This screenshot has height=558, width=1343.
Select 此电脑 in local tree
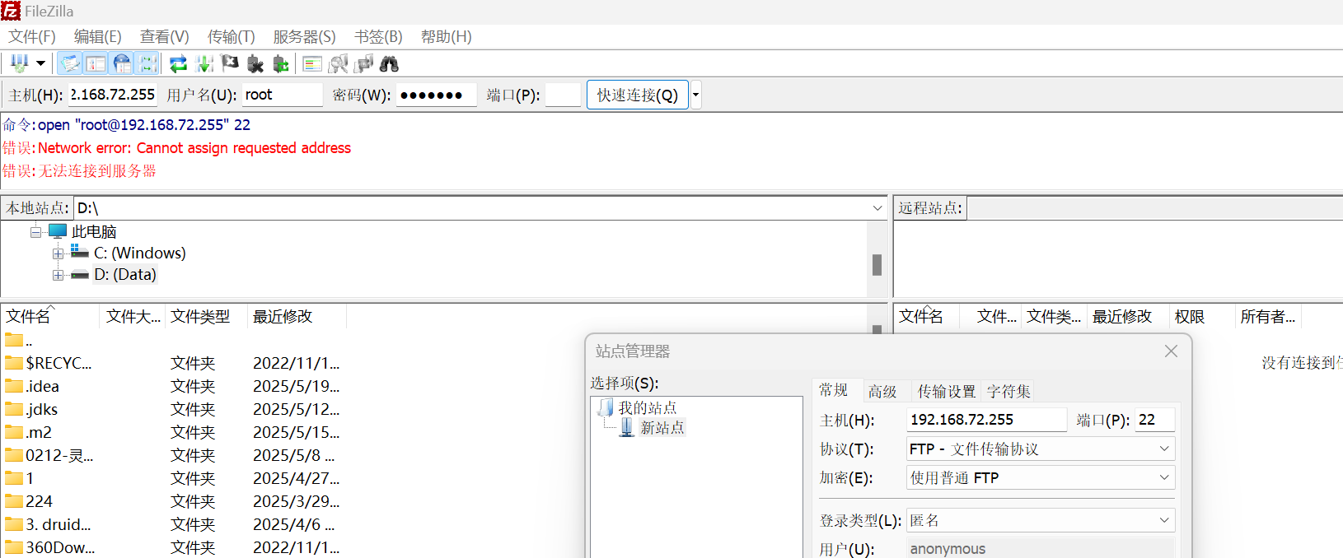(x=94, y=231)
